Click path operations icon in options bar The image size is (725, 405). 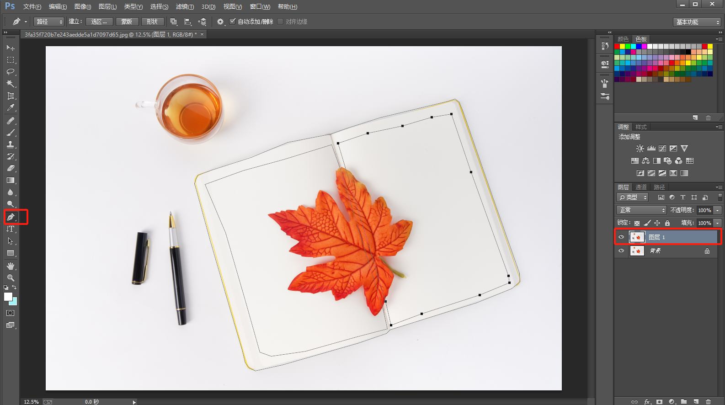pos(174,21)
